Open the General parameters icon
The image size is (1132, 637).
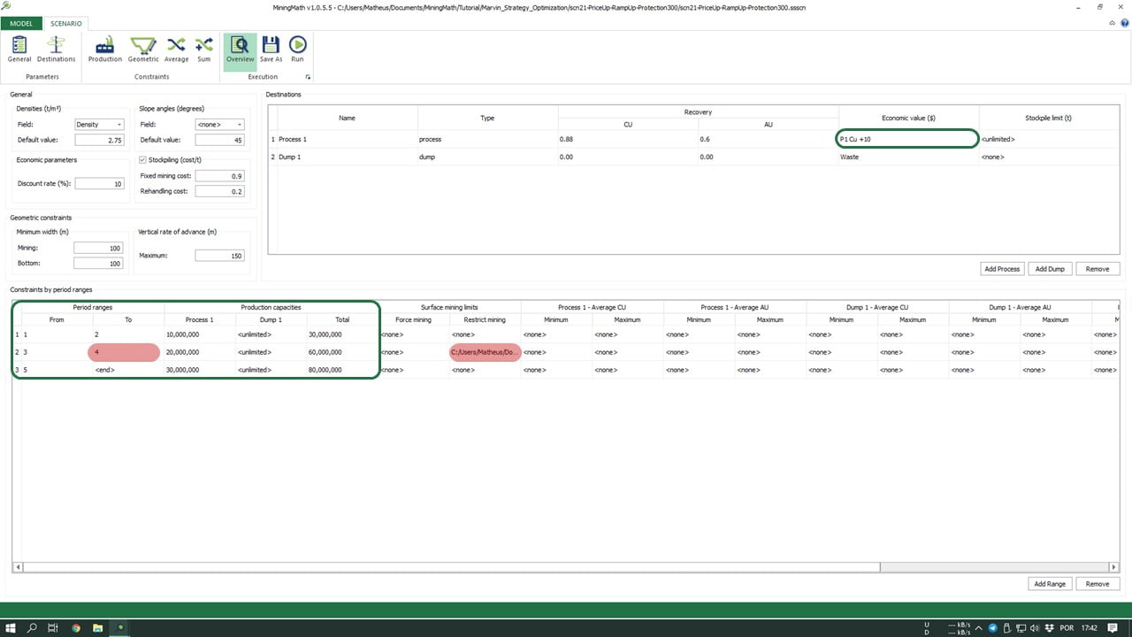click(19, 50)
